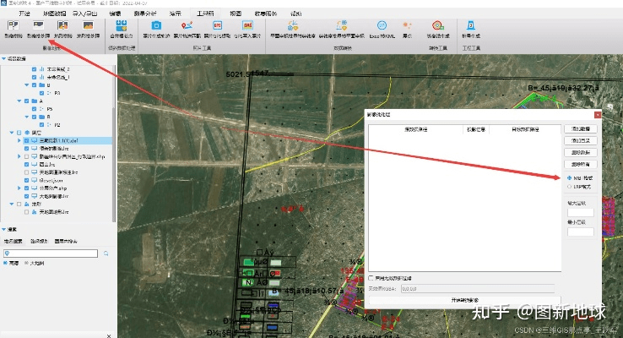This screenshot has height=338, width=623.
Task: Expand the highlighted layer in the layer tree
Action: pyautogui.click(x=19, y=140)
